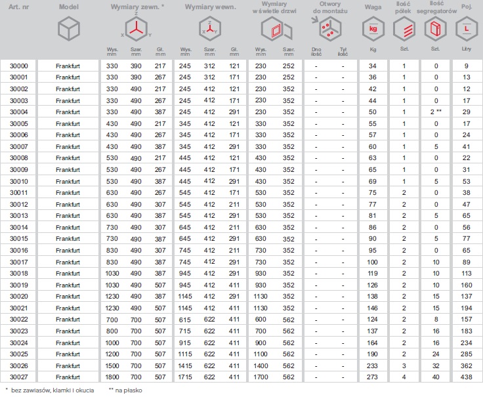Click the kg weight icon
The image size is (483, 397).
(373, 30)
